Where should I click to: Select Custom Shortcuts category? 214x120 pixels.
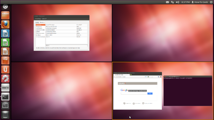point(41,37)
